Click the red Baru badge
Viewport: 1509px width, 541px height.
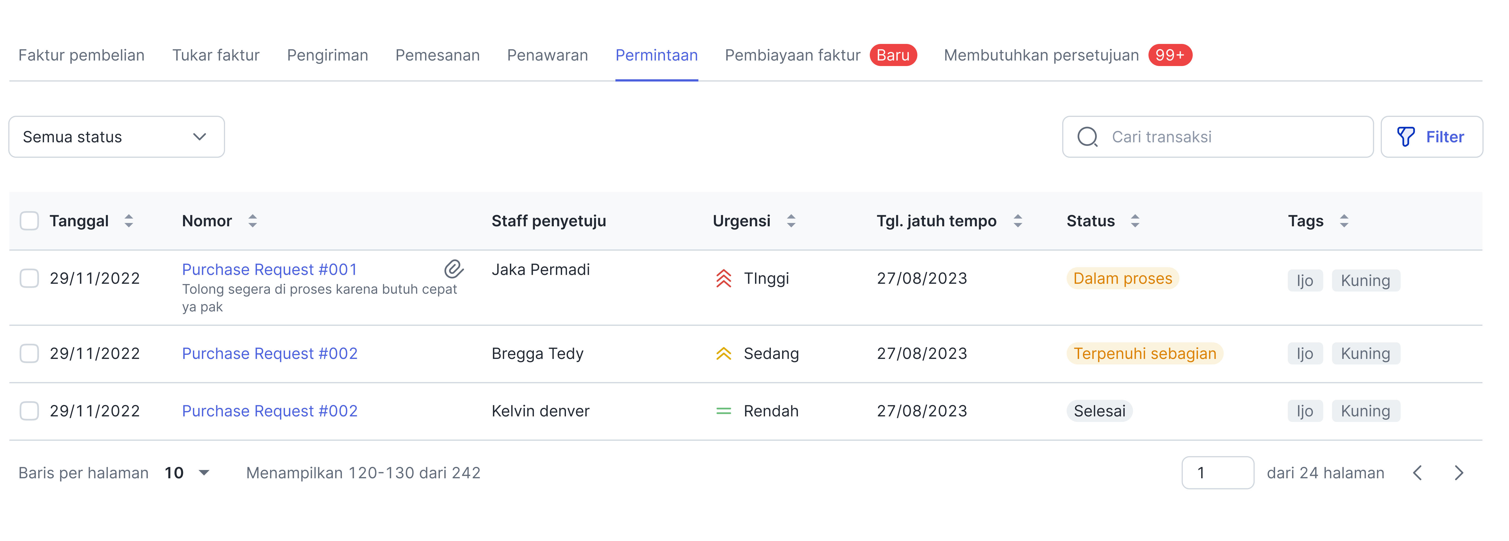(893, 55)
